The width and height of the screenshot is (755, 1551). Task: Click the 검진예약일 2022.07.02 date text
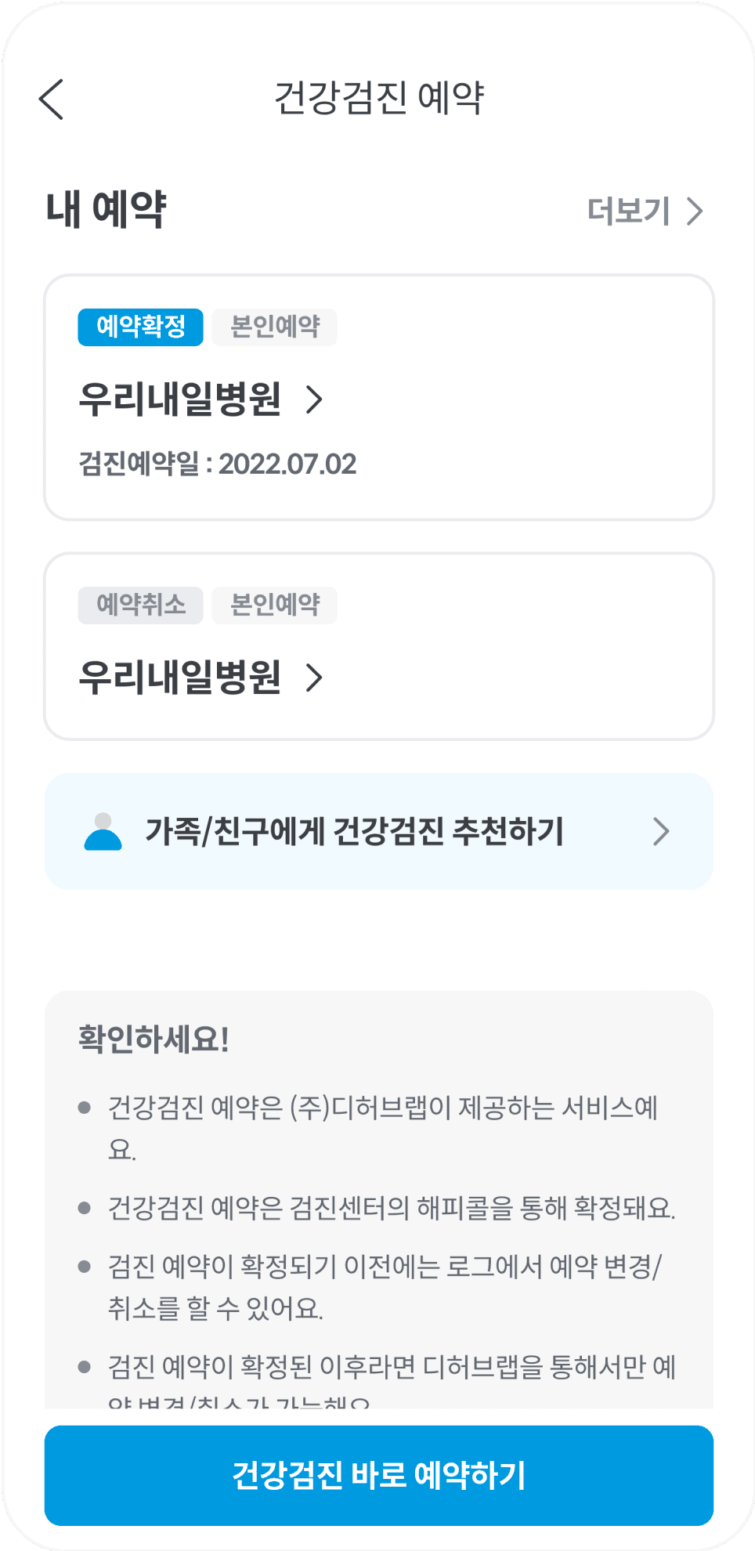[218, 464]
